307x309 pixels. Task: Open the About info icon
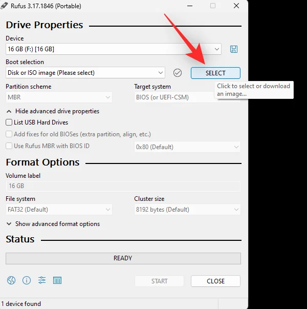[x=27, y=280]
